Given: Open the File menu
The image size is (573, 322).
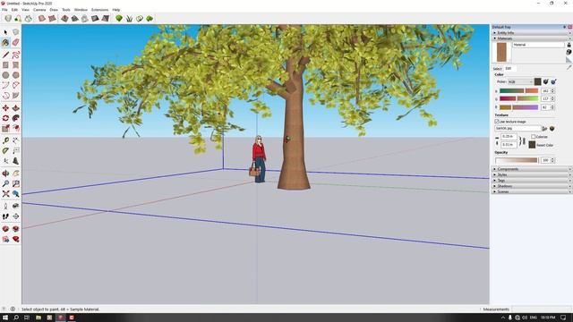Looking at the screenshot, I should point(4,10).
